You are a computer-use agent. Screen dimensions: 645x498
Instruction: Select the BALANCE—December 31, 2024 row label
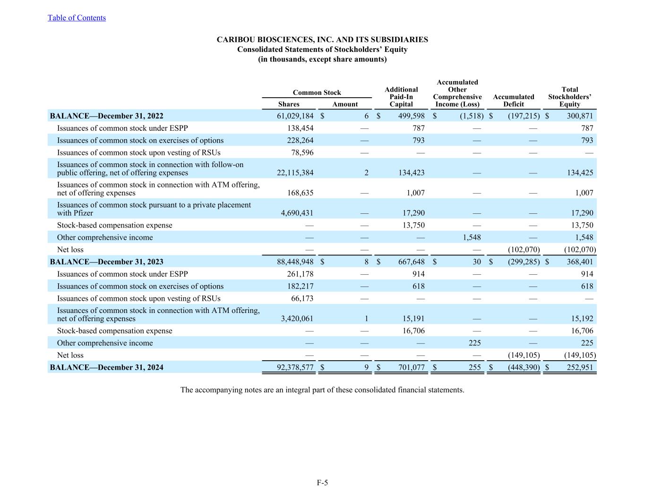pos(107,368)
